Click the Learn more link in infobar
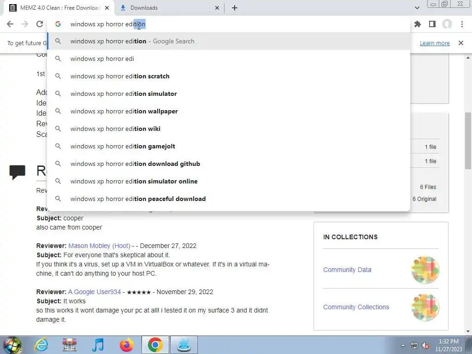The width and height of the screenshot is (472, 354). pyautogui.click(x=435, y=43)
